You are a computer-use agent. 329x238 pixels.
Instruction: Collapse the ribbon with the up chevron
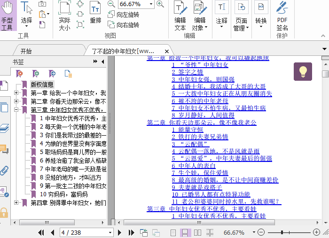pyautogui.click(x=323, y=36)
